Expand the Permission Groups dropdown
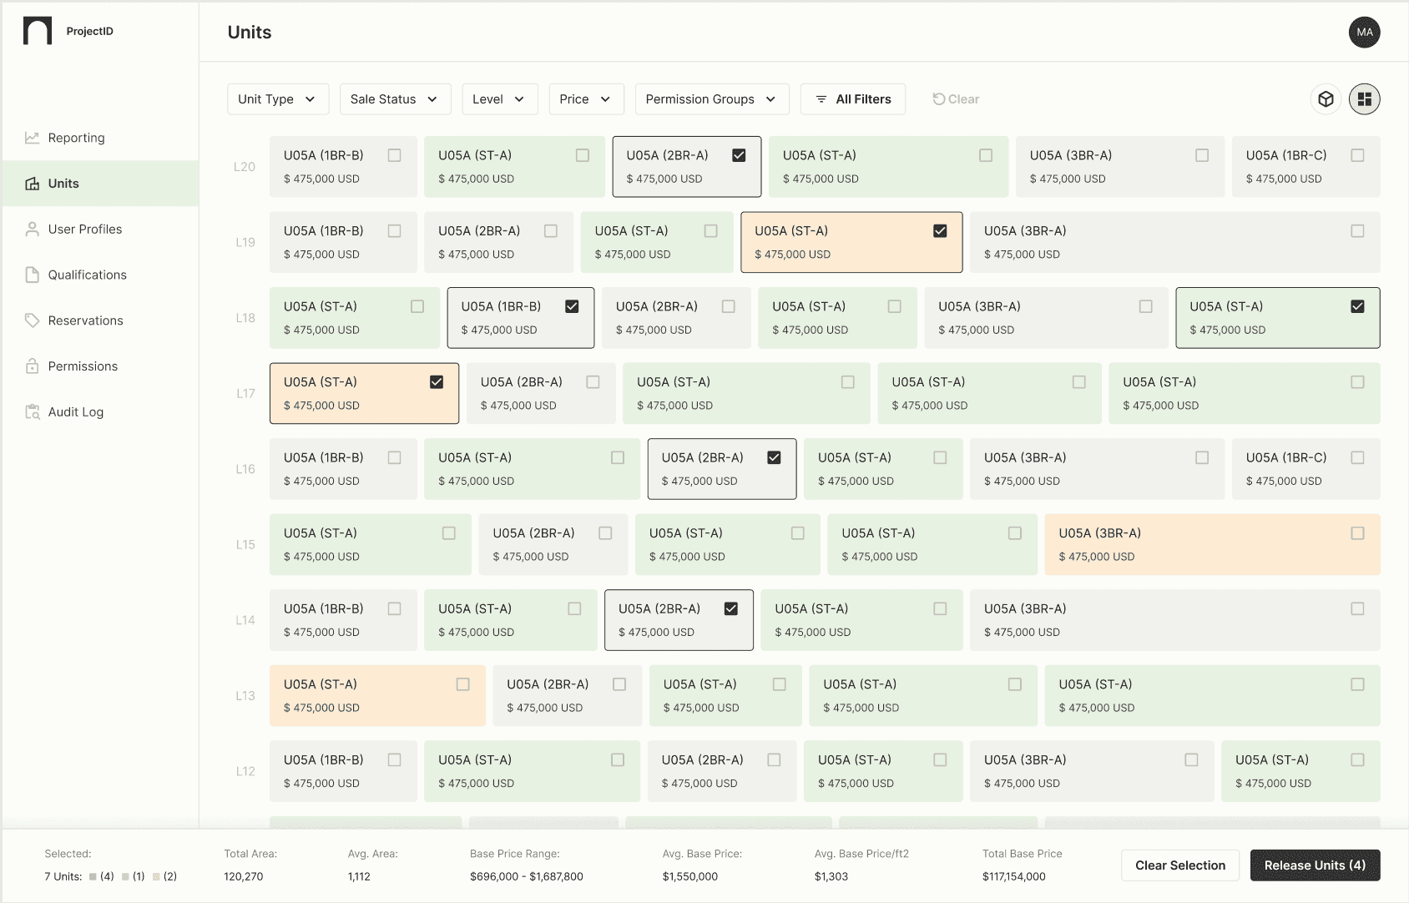 click(711, 99)
